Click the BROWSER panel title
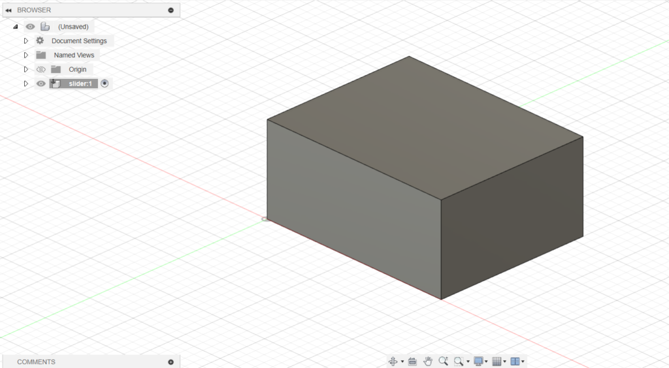669x368 pixels. (x=34, y=10)
